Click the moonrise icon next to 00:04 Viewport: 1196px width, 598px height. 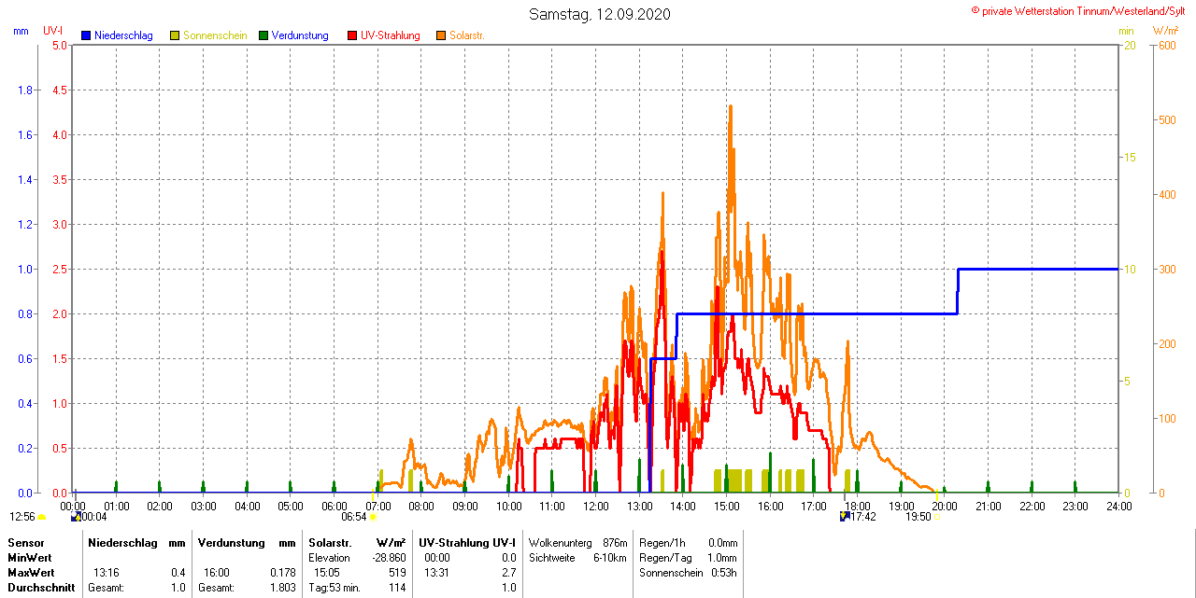point(75,516)
